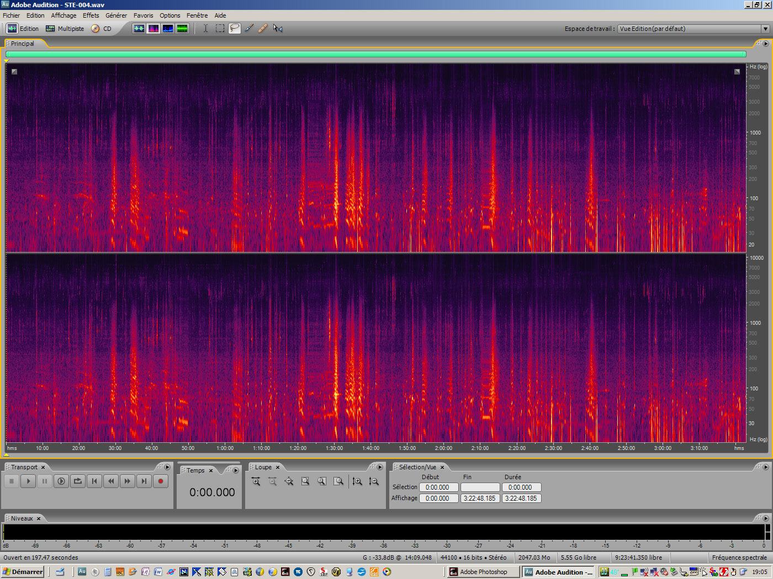Image resolution: width=773 pixels, height=579 pixels.
Task: Pause playback in the Transport panel
Action: pyautogui.click(x=45, y=481)
